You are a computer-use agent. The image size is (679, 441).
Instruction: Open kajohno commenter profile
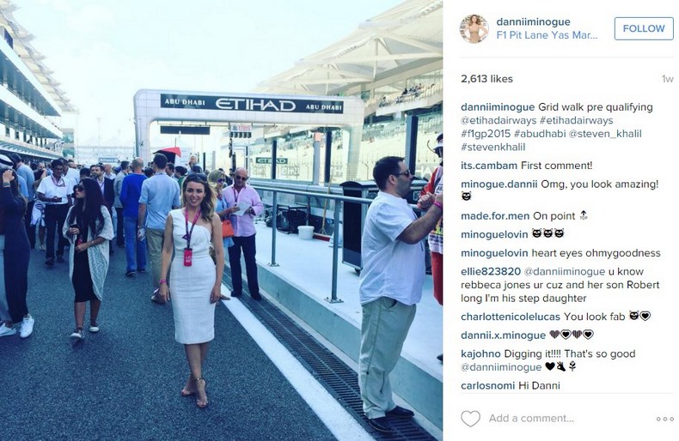pyautogui.click(x=480, y=353)
